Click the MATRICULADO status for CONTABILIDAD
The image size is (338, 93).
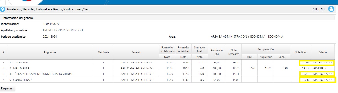[322, 80]
